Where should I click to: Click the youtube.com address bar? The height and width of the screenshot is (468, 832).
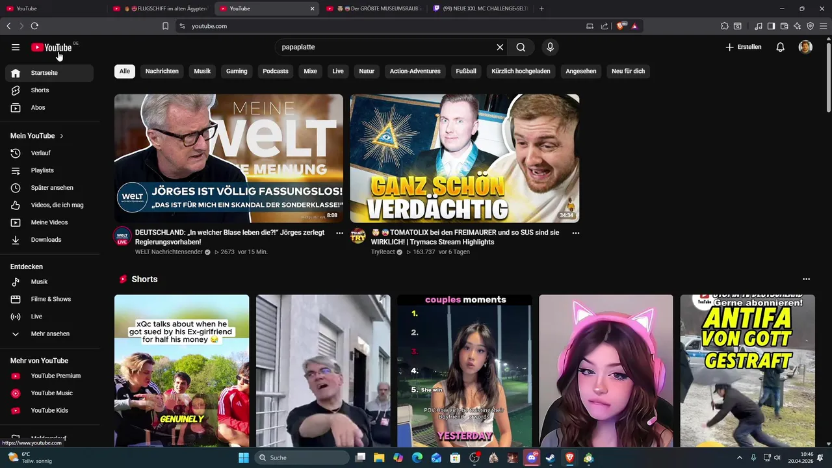[x=383, y=26]
